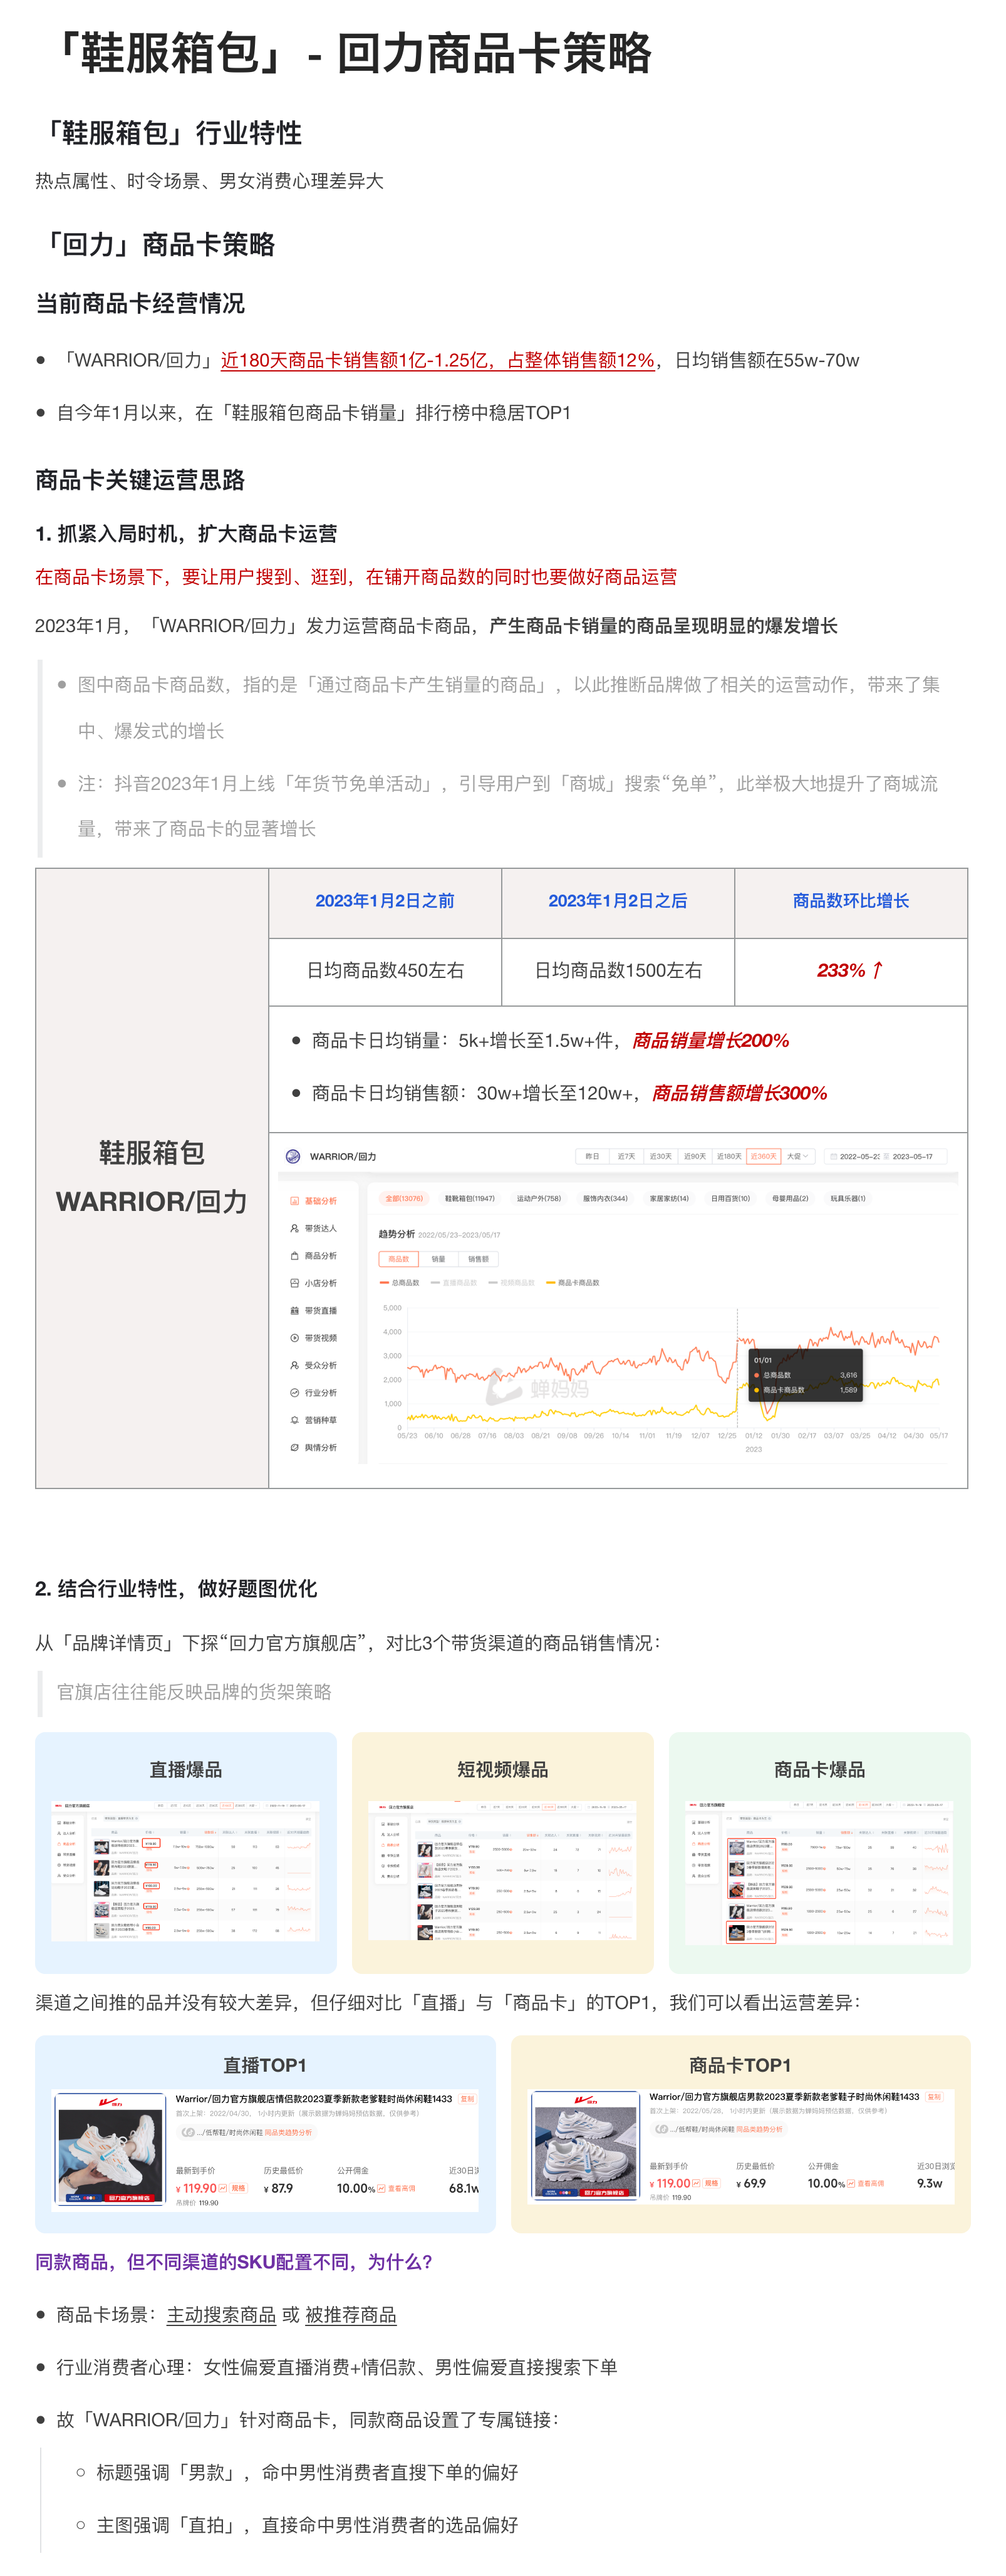Open 基础分析 in the sidebar
The height and width of the screenshot is (2576, 1006).
click(313, 1200)
